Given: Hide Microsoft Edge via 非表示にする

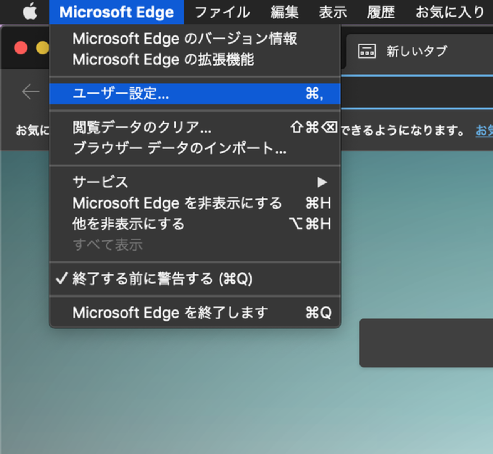Looking at the screenshot, I should click(177, 203).
